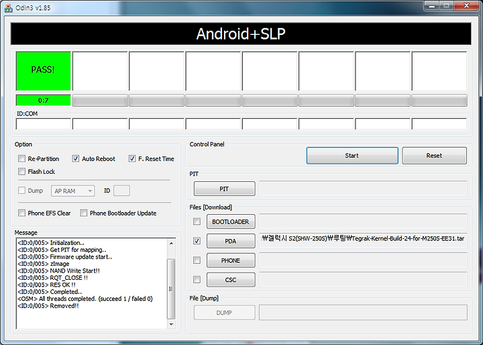
Task: Click the green 0:7 progress bar
Action: tap(44, 100)
